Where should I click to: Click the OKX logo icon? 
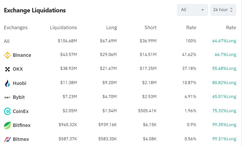point(7,69)
